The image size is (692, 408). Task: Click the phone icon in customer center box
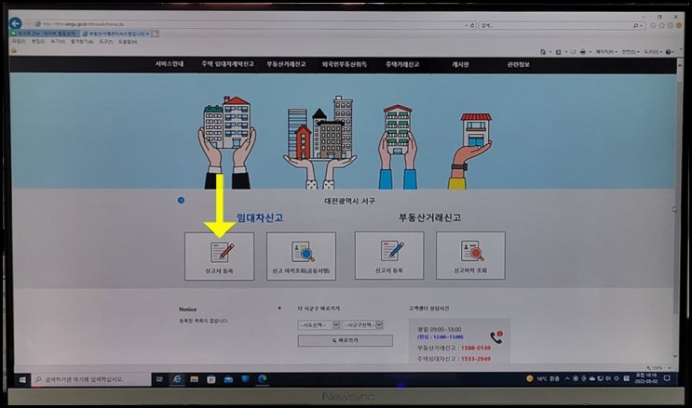[x=496, y=337]
